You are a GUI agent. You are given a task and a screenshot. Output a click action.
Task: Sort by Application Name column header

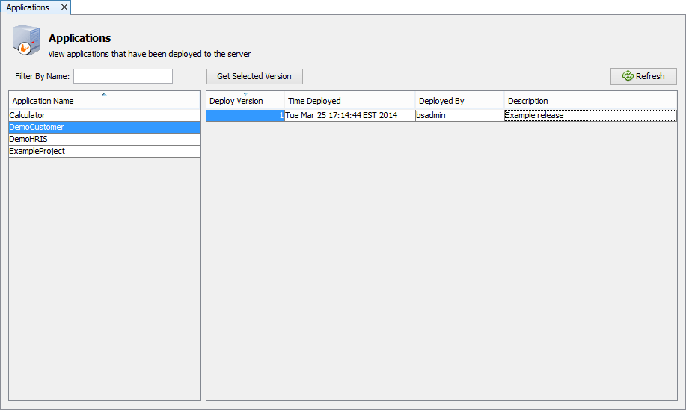click(104, 101)
